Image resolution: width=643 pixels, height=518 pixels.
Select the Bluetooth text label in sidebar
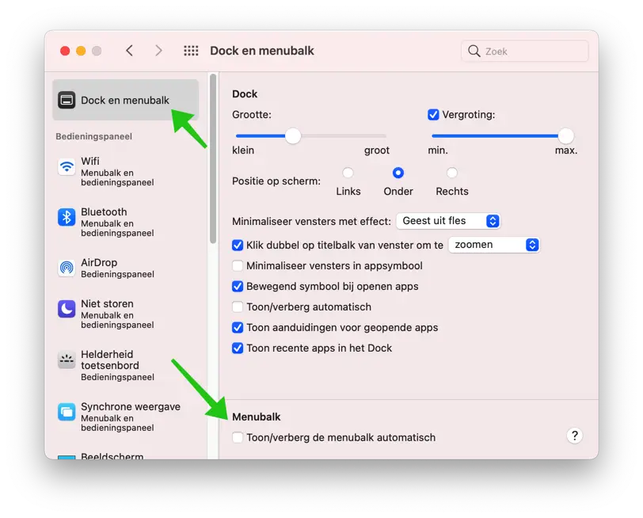tap(104, 212)
